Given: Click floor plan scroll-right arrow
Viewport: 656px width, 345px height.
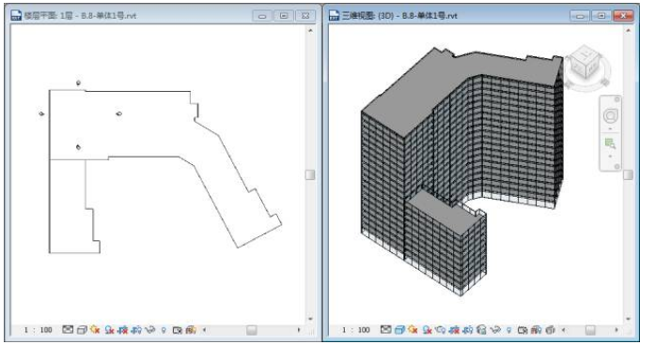Looking at the screenshot, I should click(x=299, y=330).
